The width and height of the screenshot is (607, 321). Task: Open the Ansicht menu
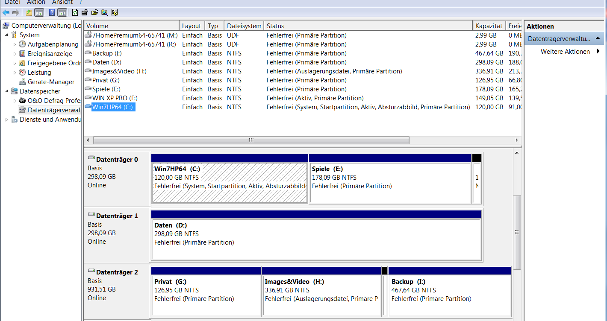(62, 3)
